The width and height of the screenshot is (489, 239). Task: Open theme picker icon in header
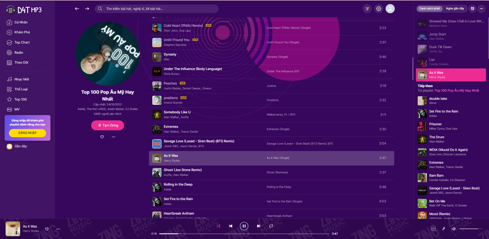(367, 9)
